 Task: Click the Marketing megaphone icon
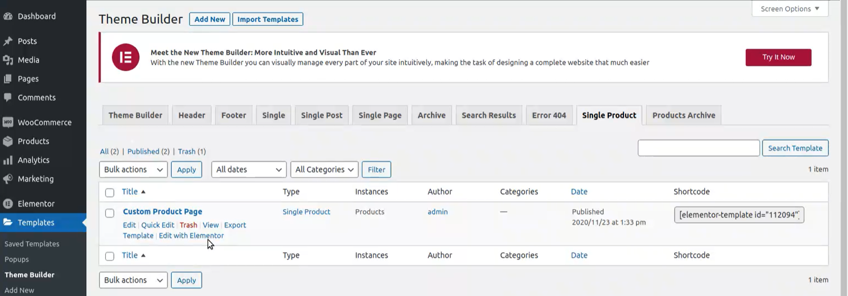pos(8,179)
